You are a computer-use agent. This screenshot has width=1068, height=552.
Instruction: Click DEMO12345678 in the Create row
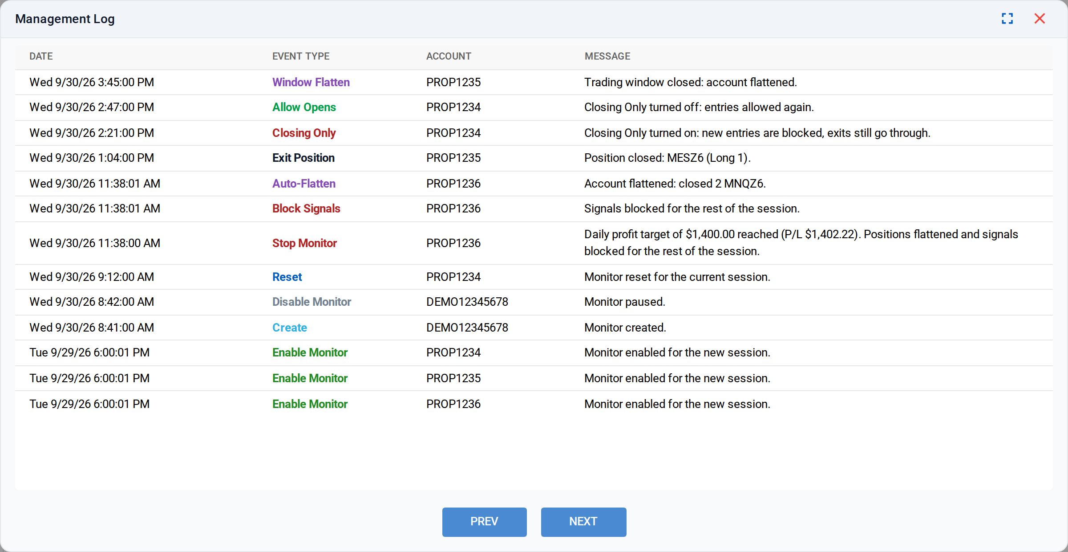click(x=467, y=328)
